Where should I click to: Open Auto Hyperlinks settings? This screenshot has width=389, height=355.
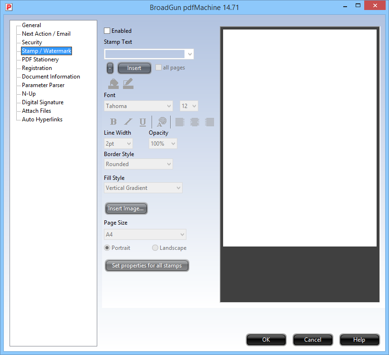click(x=42, y=119)
